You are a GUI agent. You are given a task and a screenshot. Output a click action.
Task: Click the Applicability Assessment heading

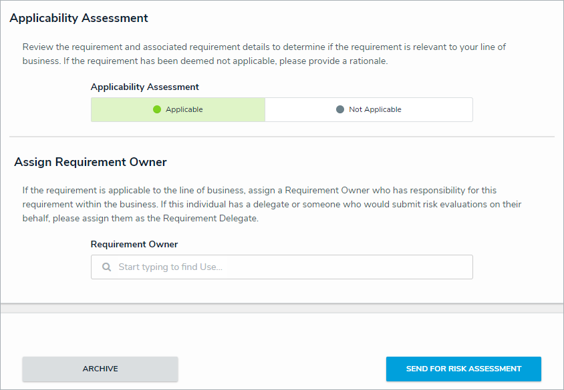pyautogui.click(x=78, y=18)
